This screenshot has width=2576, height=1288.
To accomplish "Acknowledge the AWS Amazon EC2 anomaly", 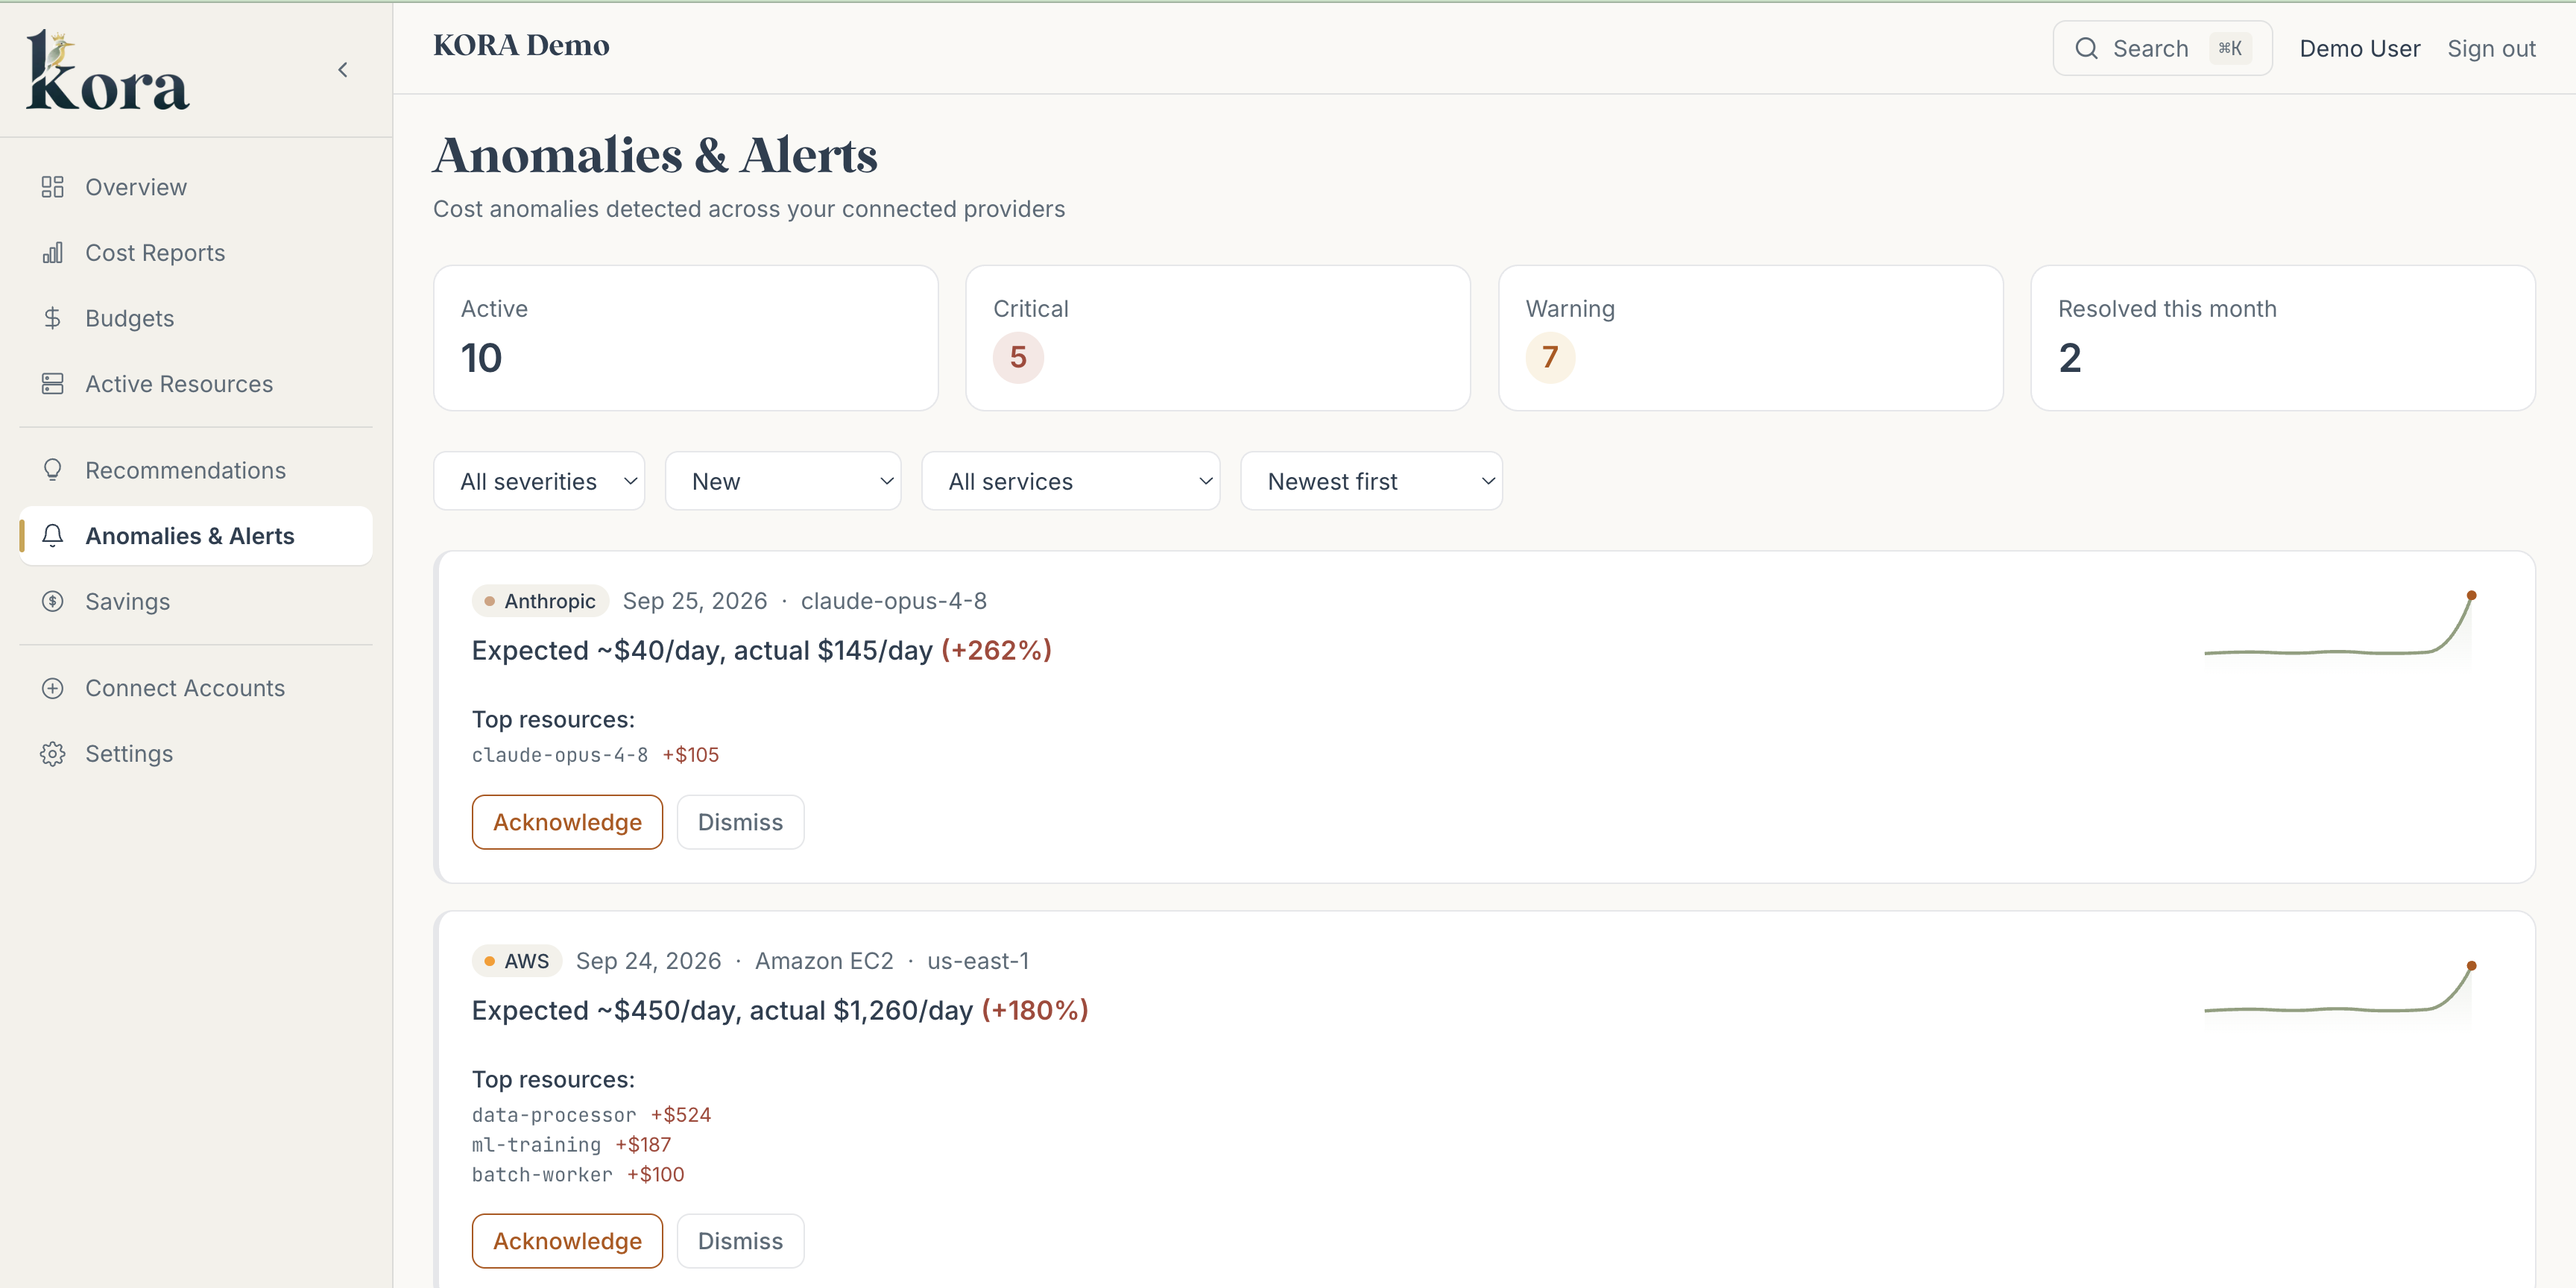I will pyautogui.click(x=567, y=1241).
